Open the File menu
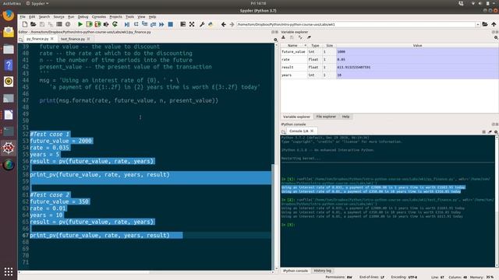499x280 pixels. pos(23,17)
